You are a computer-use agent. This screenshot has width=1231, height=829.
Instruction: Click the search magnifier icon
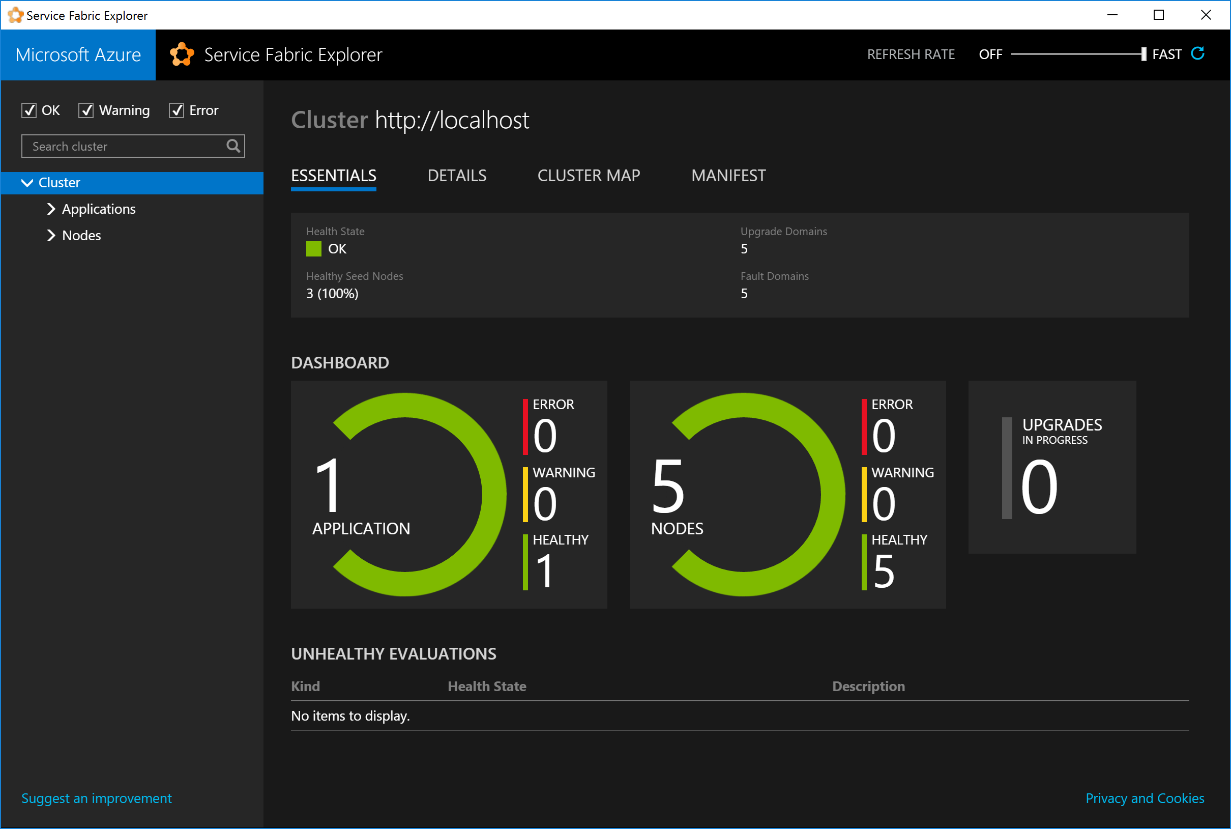click(233, 146)
